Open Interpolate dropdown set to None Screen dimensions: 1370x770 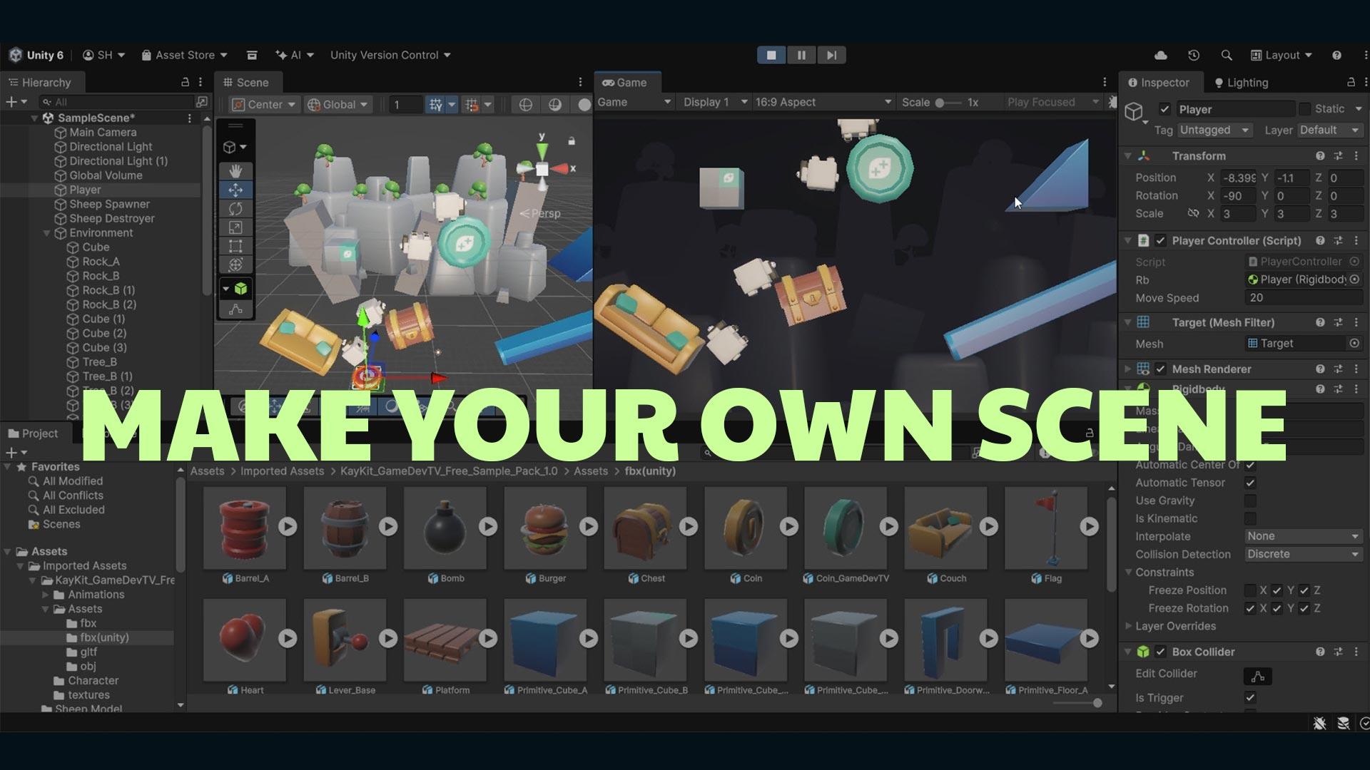(x=1304, y=536)
